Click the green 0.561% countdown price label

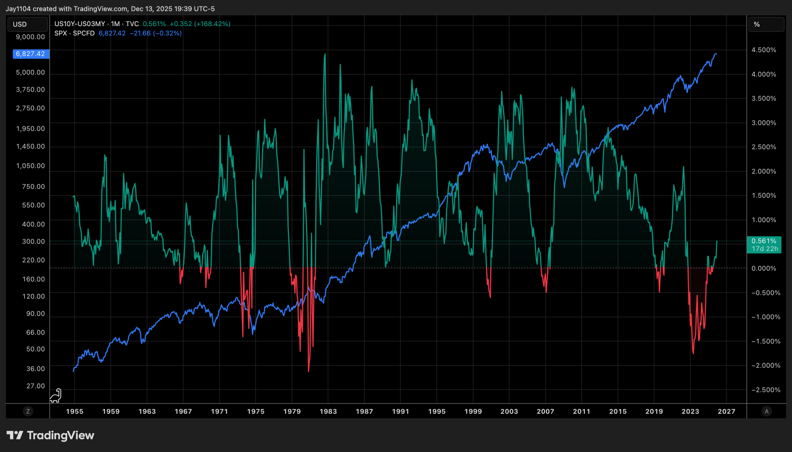tap(764, 245)
